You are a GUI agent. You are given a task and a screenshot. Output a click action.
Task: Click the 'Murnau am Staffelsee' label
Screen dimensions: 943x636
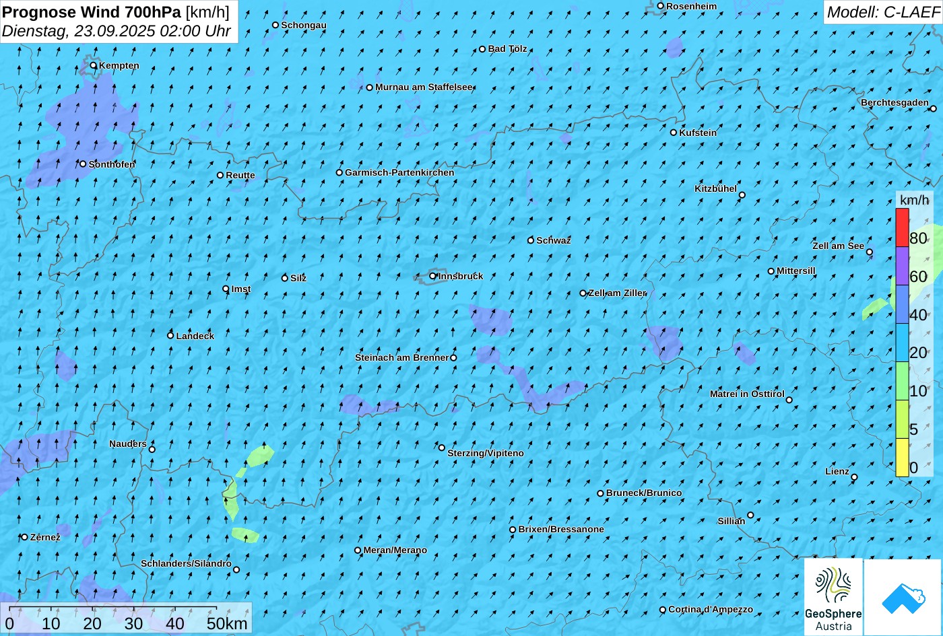[424, 87]
